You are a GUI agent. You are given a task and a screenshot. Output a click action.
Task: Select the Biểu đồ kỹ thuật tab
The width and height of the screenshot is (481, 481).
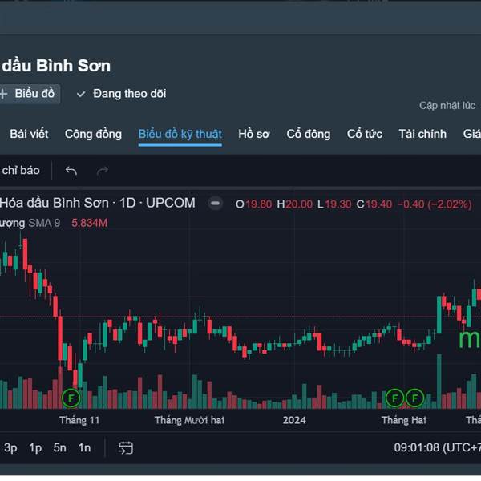(x=180, y=135)
